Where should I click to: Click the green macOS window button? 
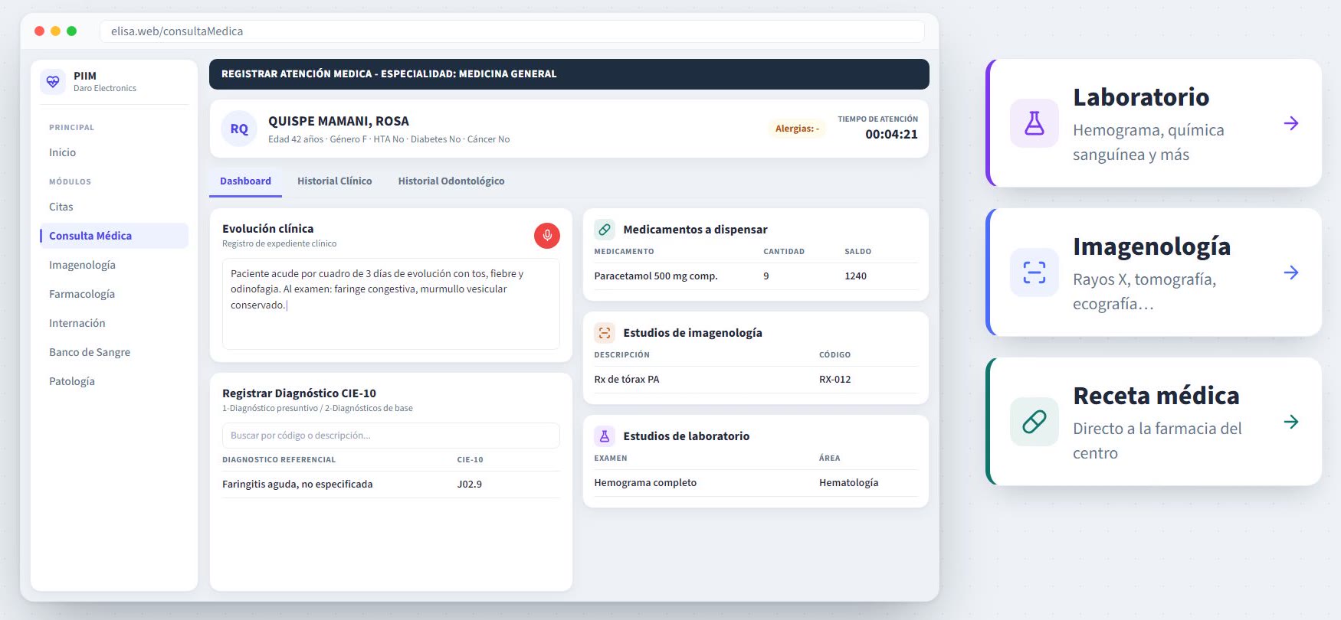click(72, 31)
